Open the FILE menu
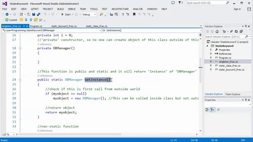The width and height of the screenshot is (253, 142). click(x=4, y=9)
